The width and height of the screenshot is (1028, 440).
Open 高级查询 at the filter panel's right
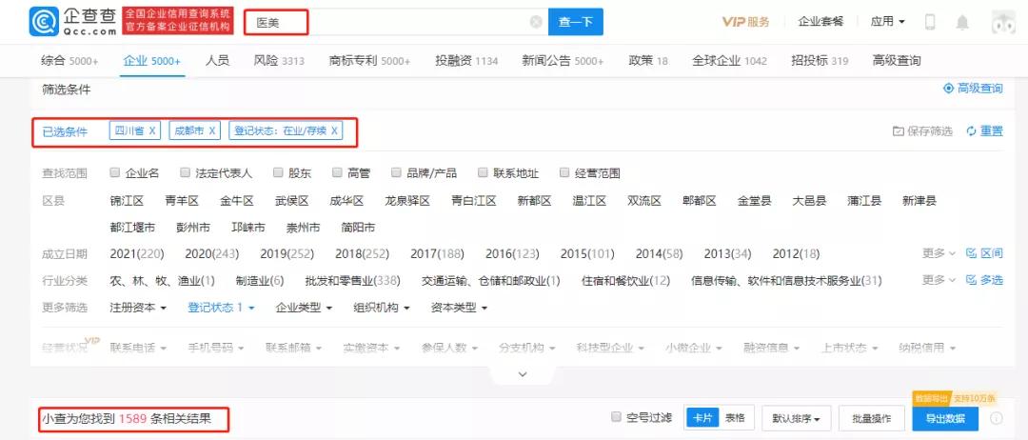click(x=973, y=89)
